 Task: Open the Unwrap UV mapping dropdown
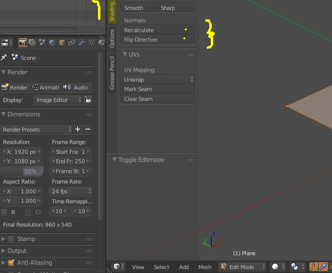coord(157,80)
